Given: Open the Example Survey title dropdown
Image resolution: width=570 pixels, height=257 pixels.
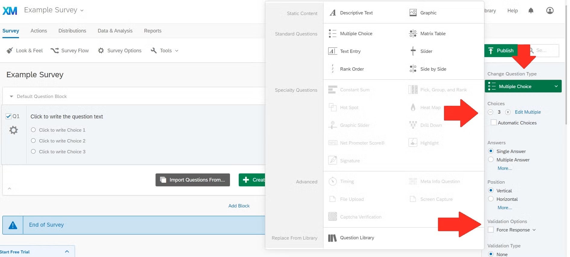Looking at the screenshot, I should (82, 11).
